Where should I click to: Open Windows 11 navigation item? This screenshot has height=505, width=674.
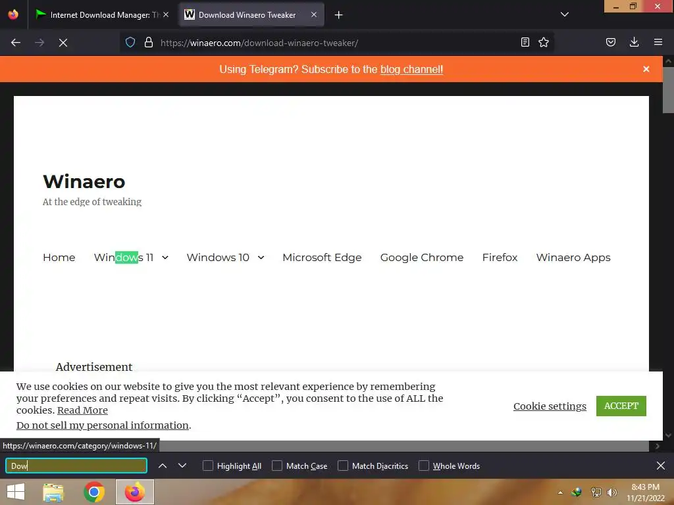point(123,257)
